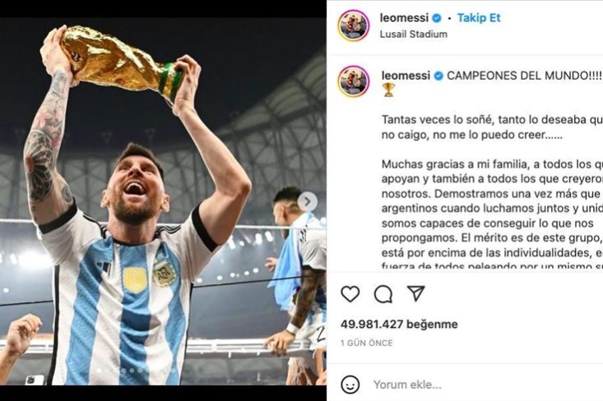Screen dimensions: 603x401
Task: Open the leomessi username in the post header
Action: click(x=406, y=18)
